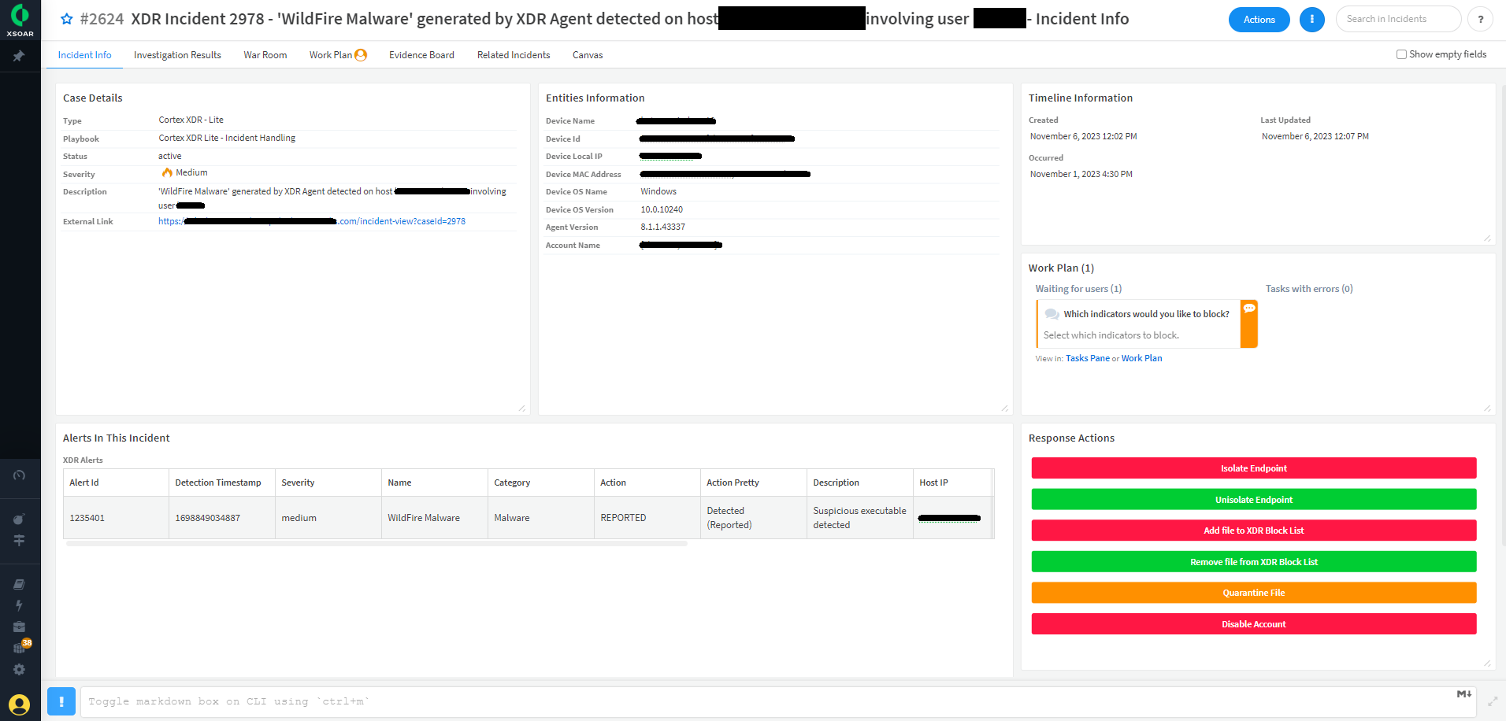Click Add file to XDR Block List
This screenshot has width=1506, height=721.
[x=1254, y=531]
